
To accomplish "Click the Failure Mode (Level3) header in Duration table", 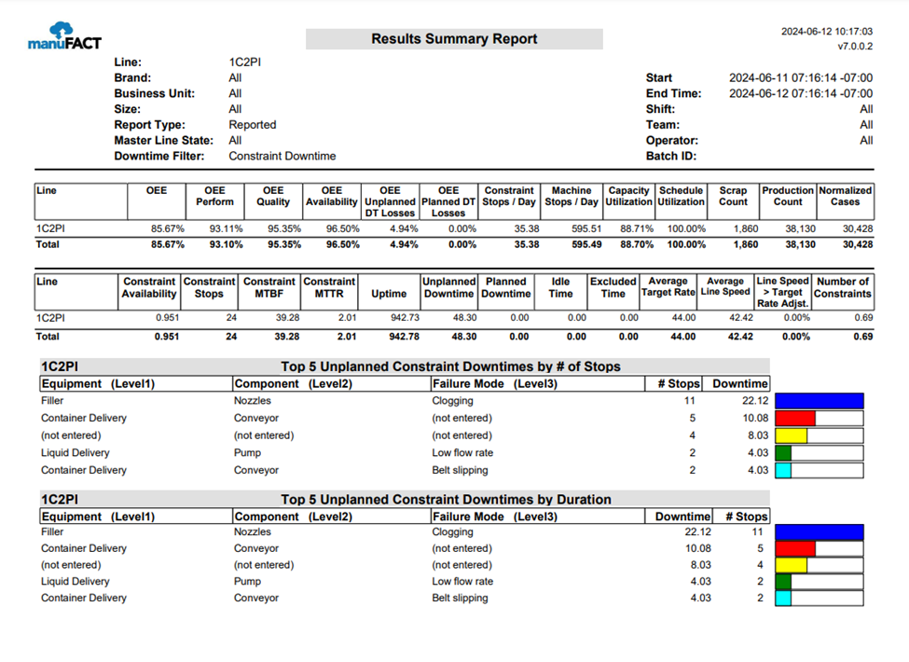I will point(494,517).
